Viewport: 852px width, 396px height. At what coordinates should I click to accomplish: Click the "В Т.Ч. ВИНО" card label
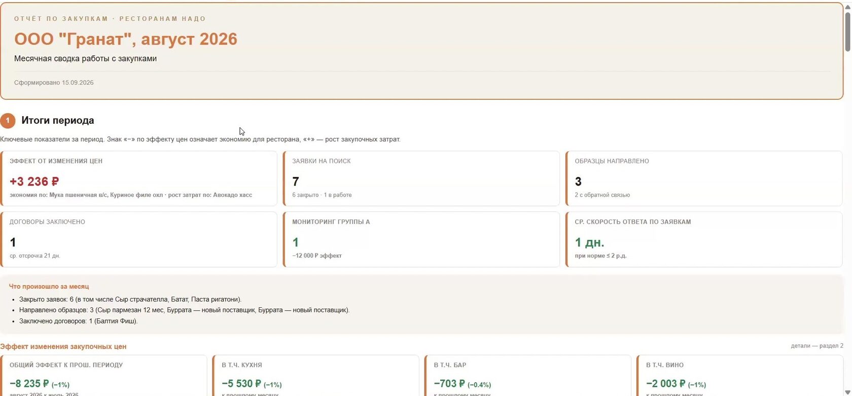[665, 365]
